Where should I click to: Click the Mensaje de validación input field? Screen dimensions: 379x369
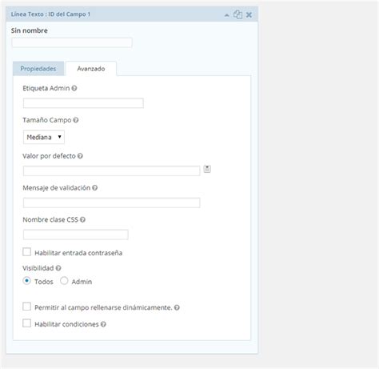coord(111,203)
